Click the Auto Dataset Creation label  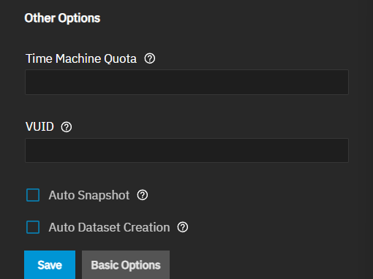tap(109, 227)
